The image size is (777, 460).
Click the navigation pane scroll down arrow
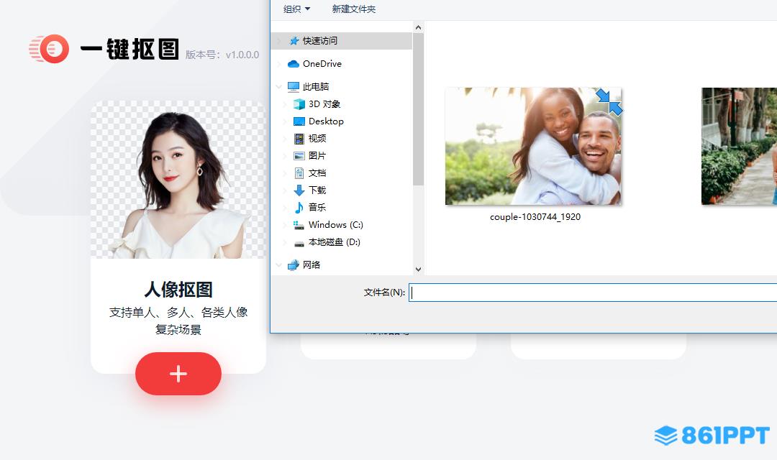click(x=418, y=270)
